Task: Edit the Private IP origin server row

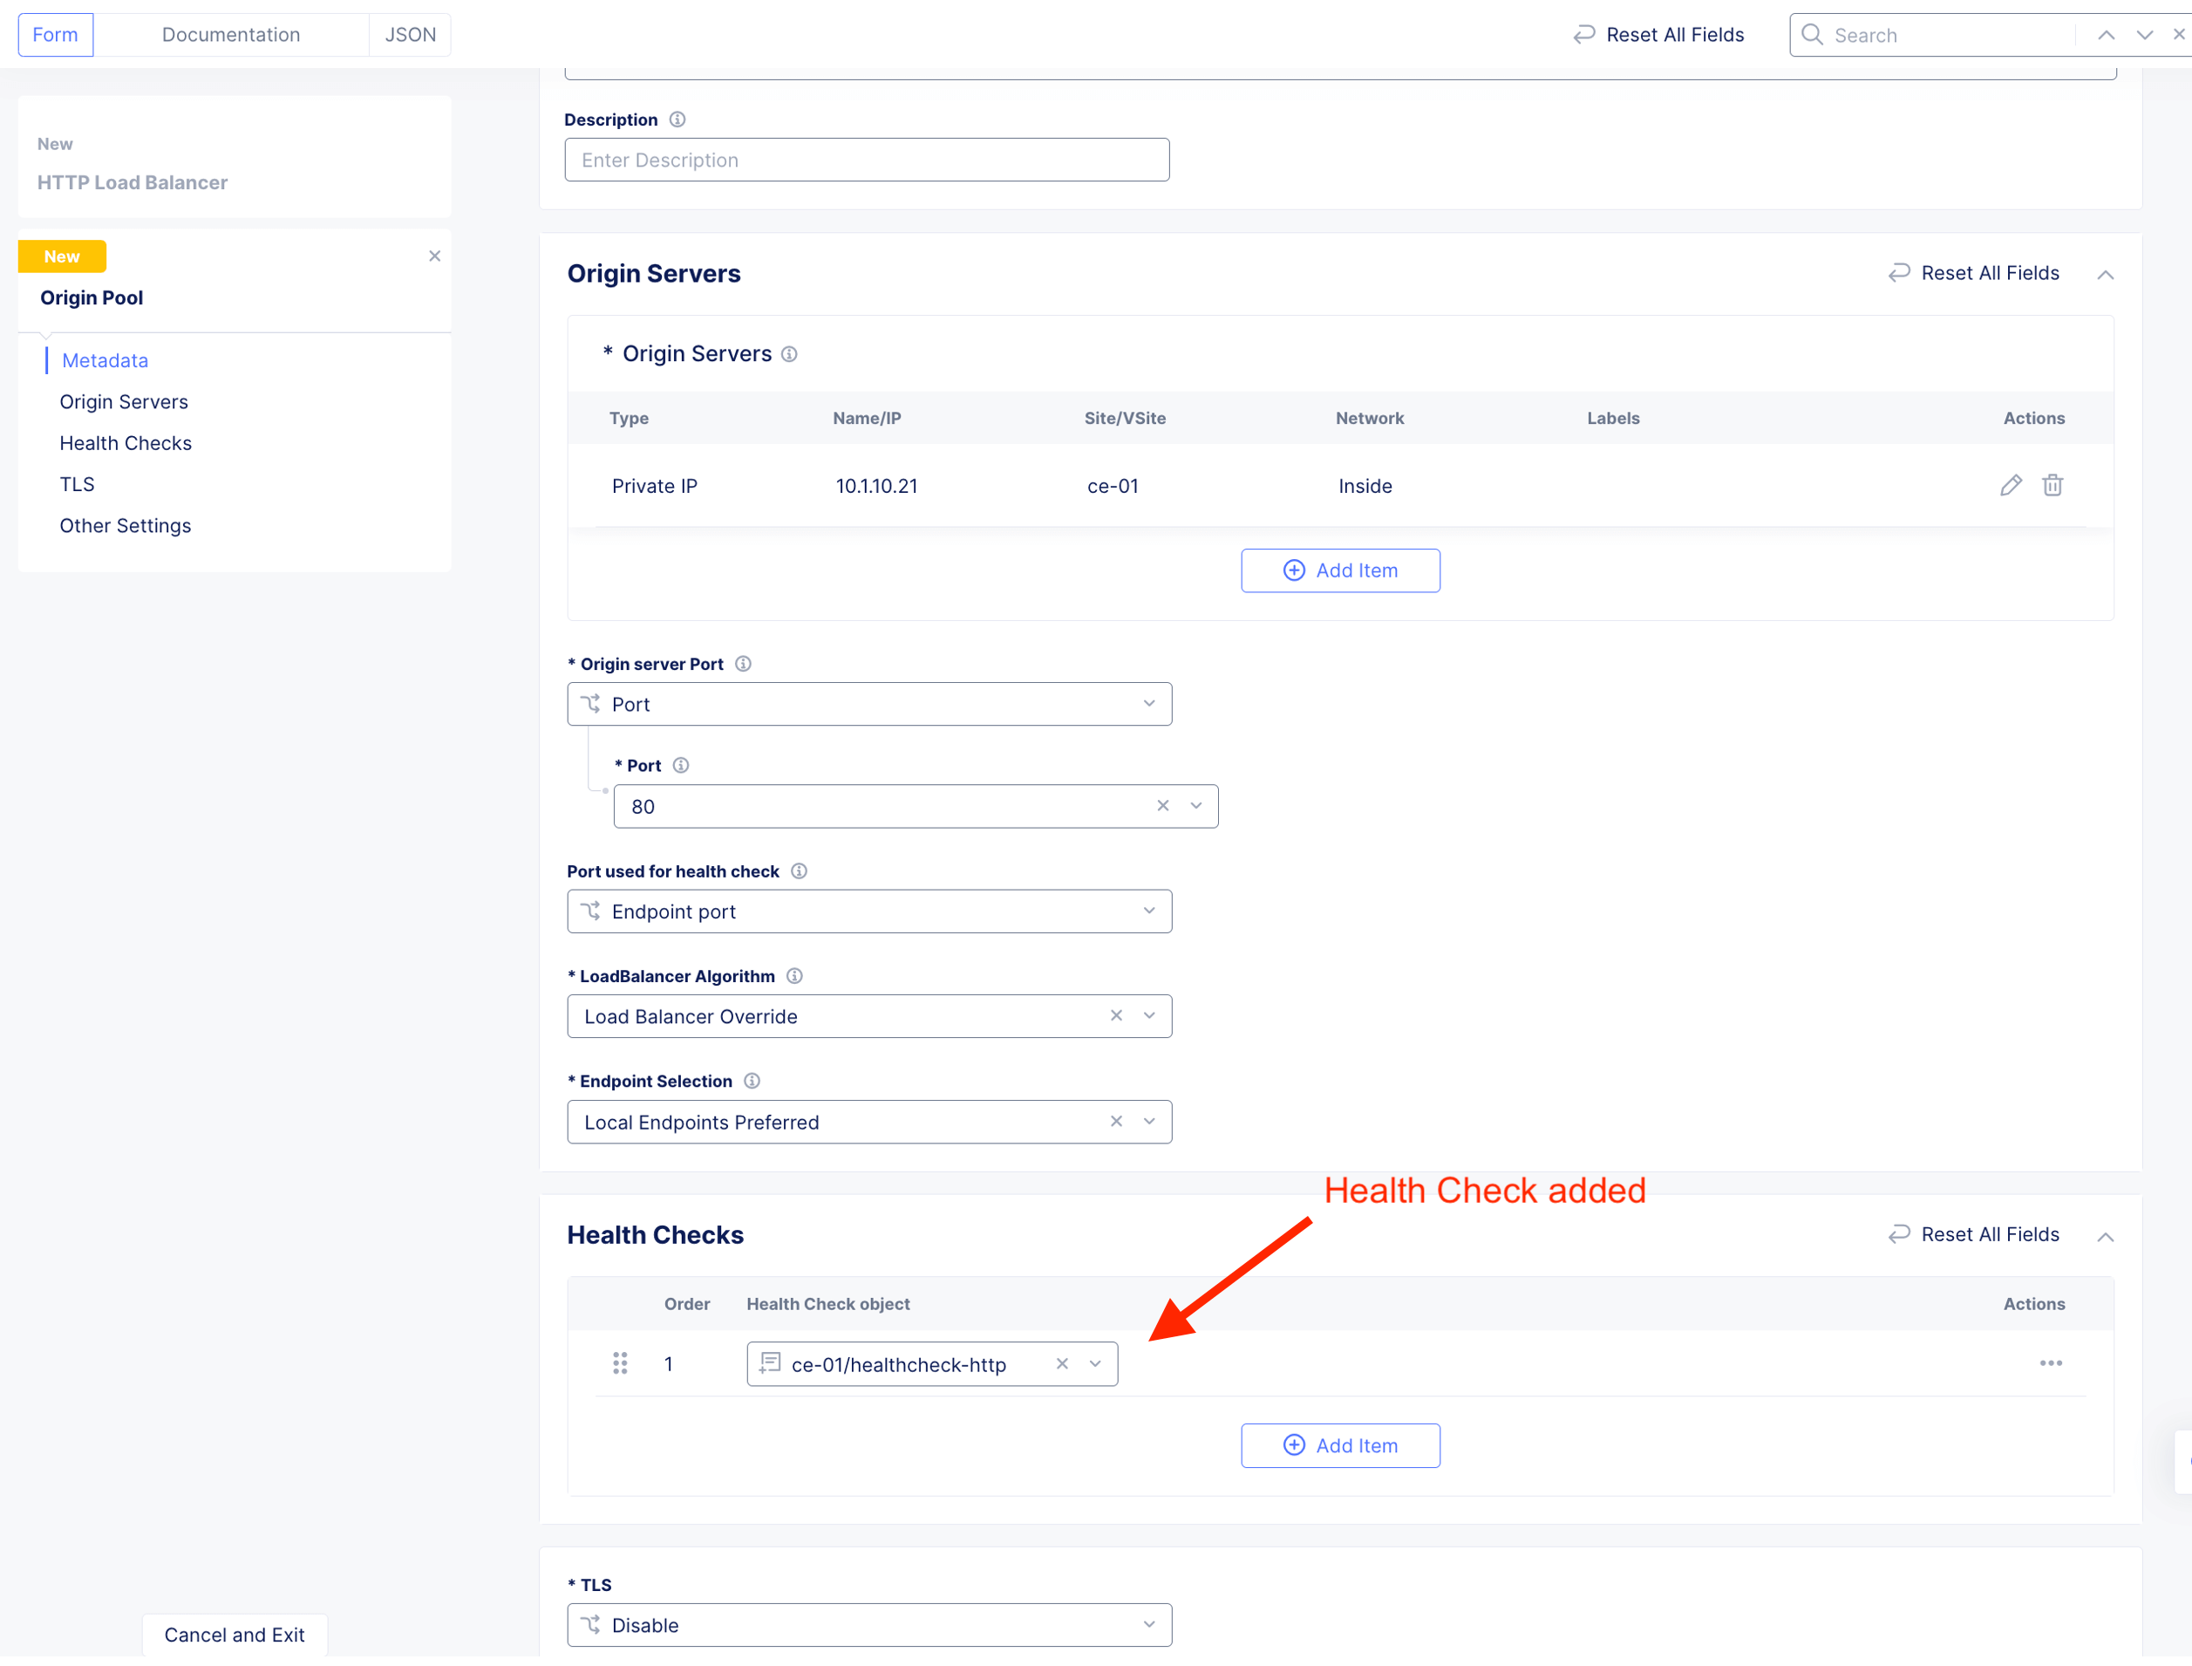Action: (2010, 485)
